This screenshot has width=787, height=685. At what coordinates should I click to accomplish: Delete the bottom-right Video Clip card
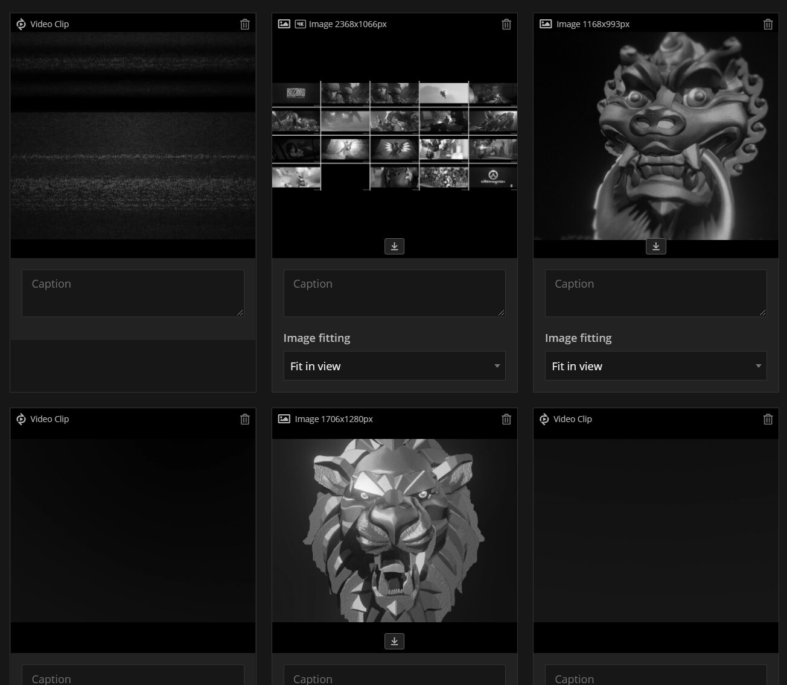click(768, 419)
